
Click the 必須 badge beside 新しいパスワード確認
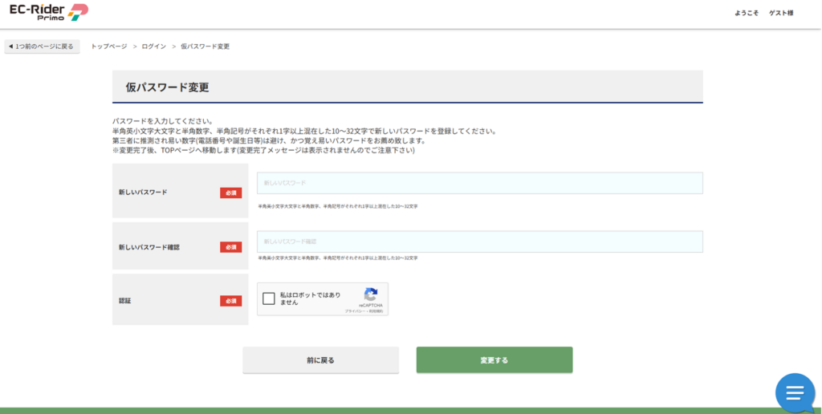(x=230, y=247)
